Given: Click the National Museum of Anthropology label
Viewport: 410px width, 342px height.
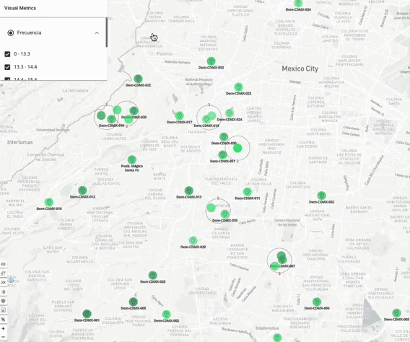Looking at the screenshot, I should pos(199,82).
